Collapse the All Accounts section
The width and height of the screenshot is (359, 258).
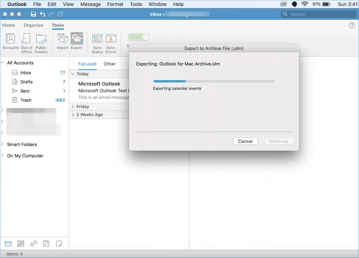2,63
